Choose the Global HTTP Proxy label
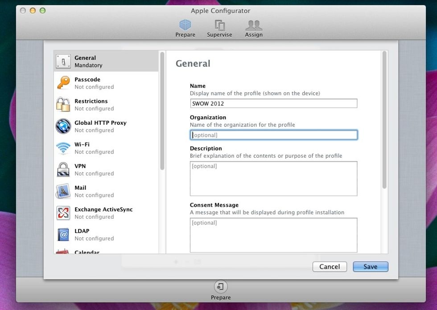The image size is (437, 310). (x=100, y=123)
